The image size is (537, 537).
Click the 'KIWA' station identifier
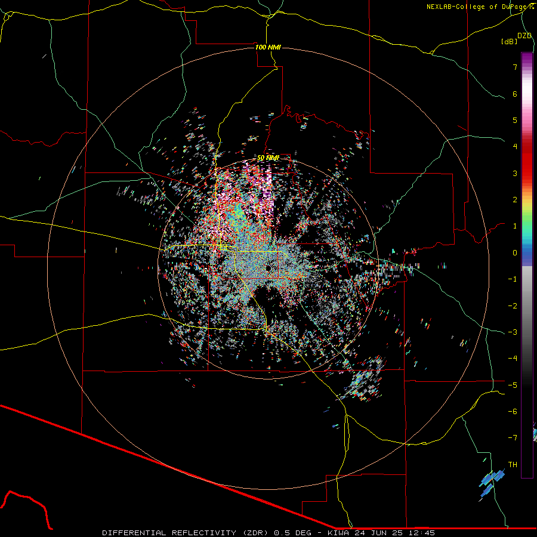click(x=338, y=533)
